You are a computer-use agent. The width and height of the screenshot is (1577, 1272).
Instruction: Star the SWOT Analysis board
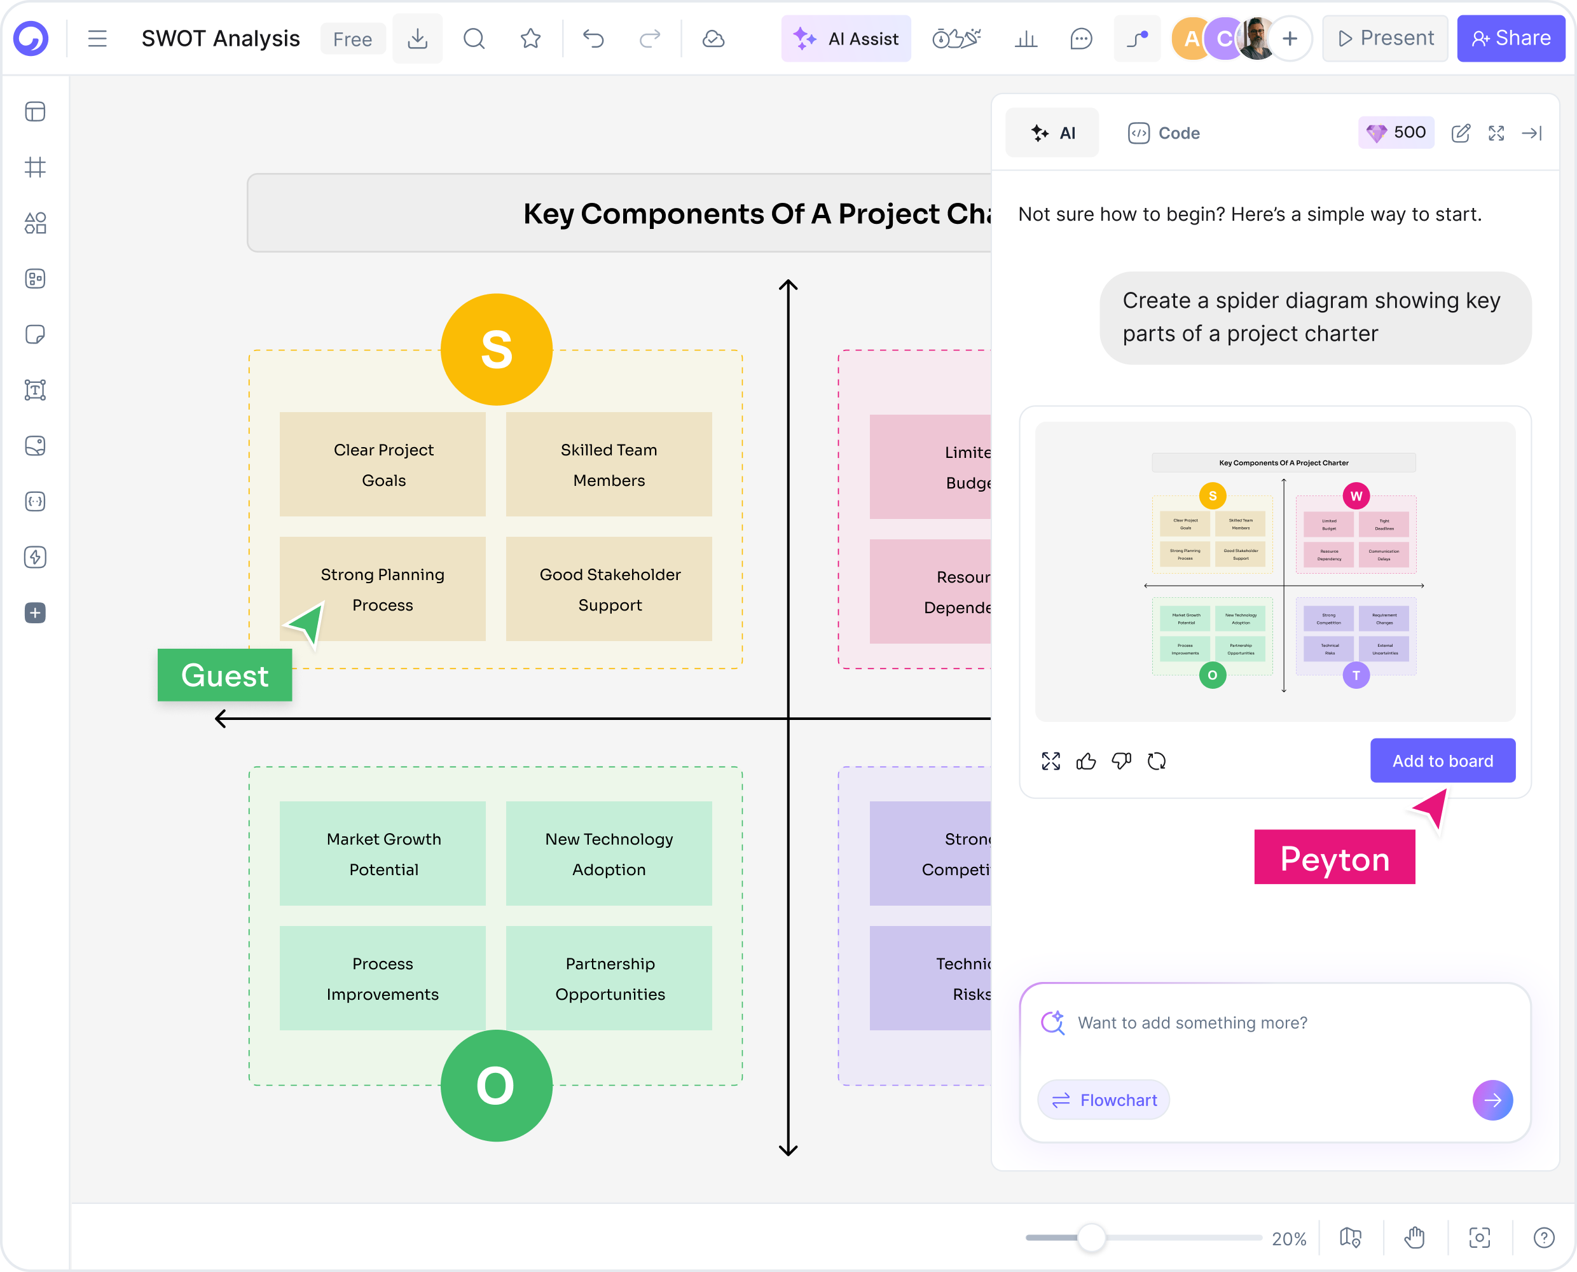pos(530,38)
